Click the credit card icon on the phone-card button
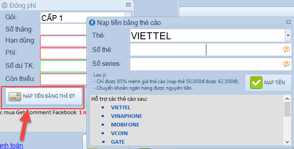 15,96
